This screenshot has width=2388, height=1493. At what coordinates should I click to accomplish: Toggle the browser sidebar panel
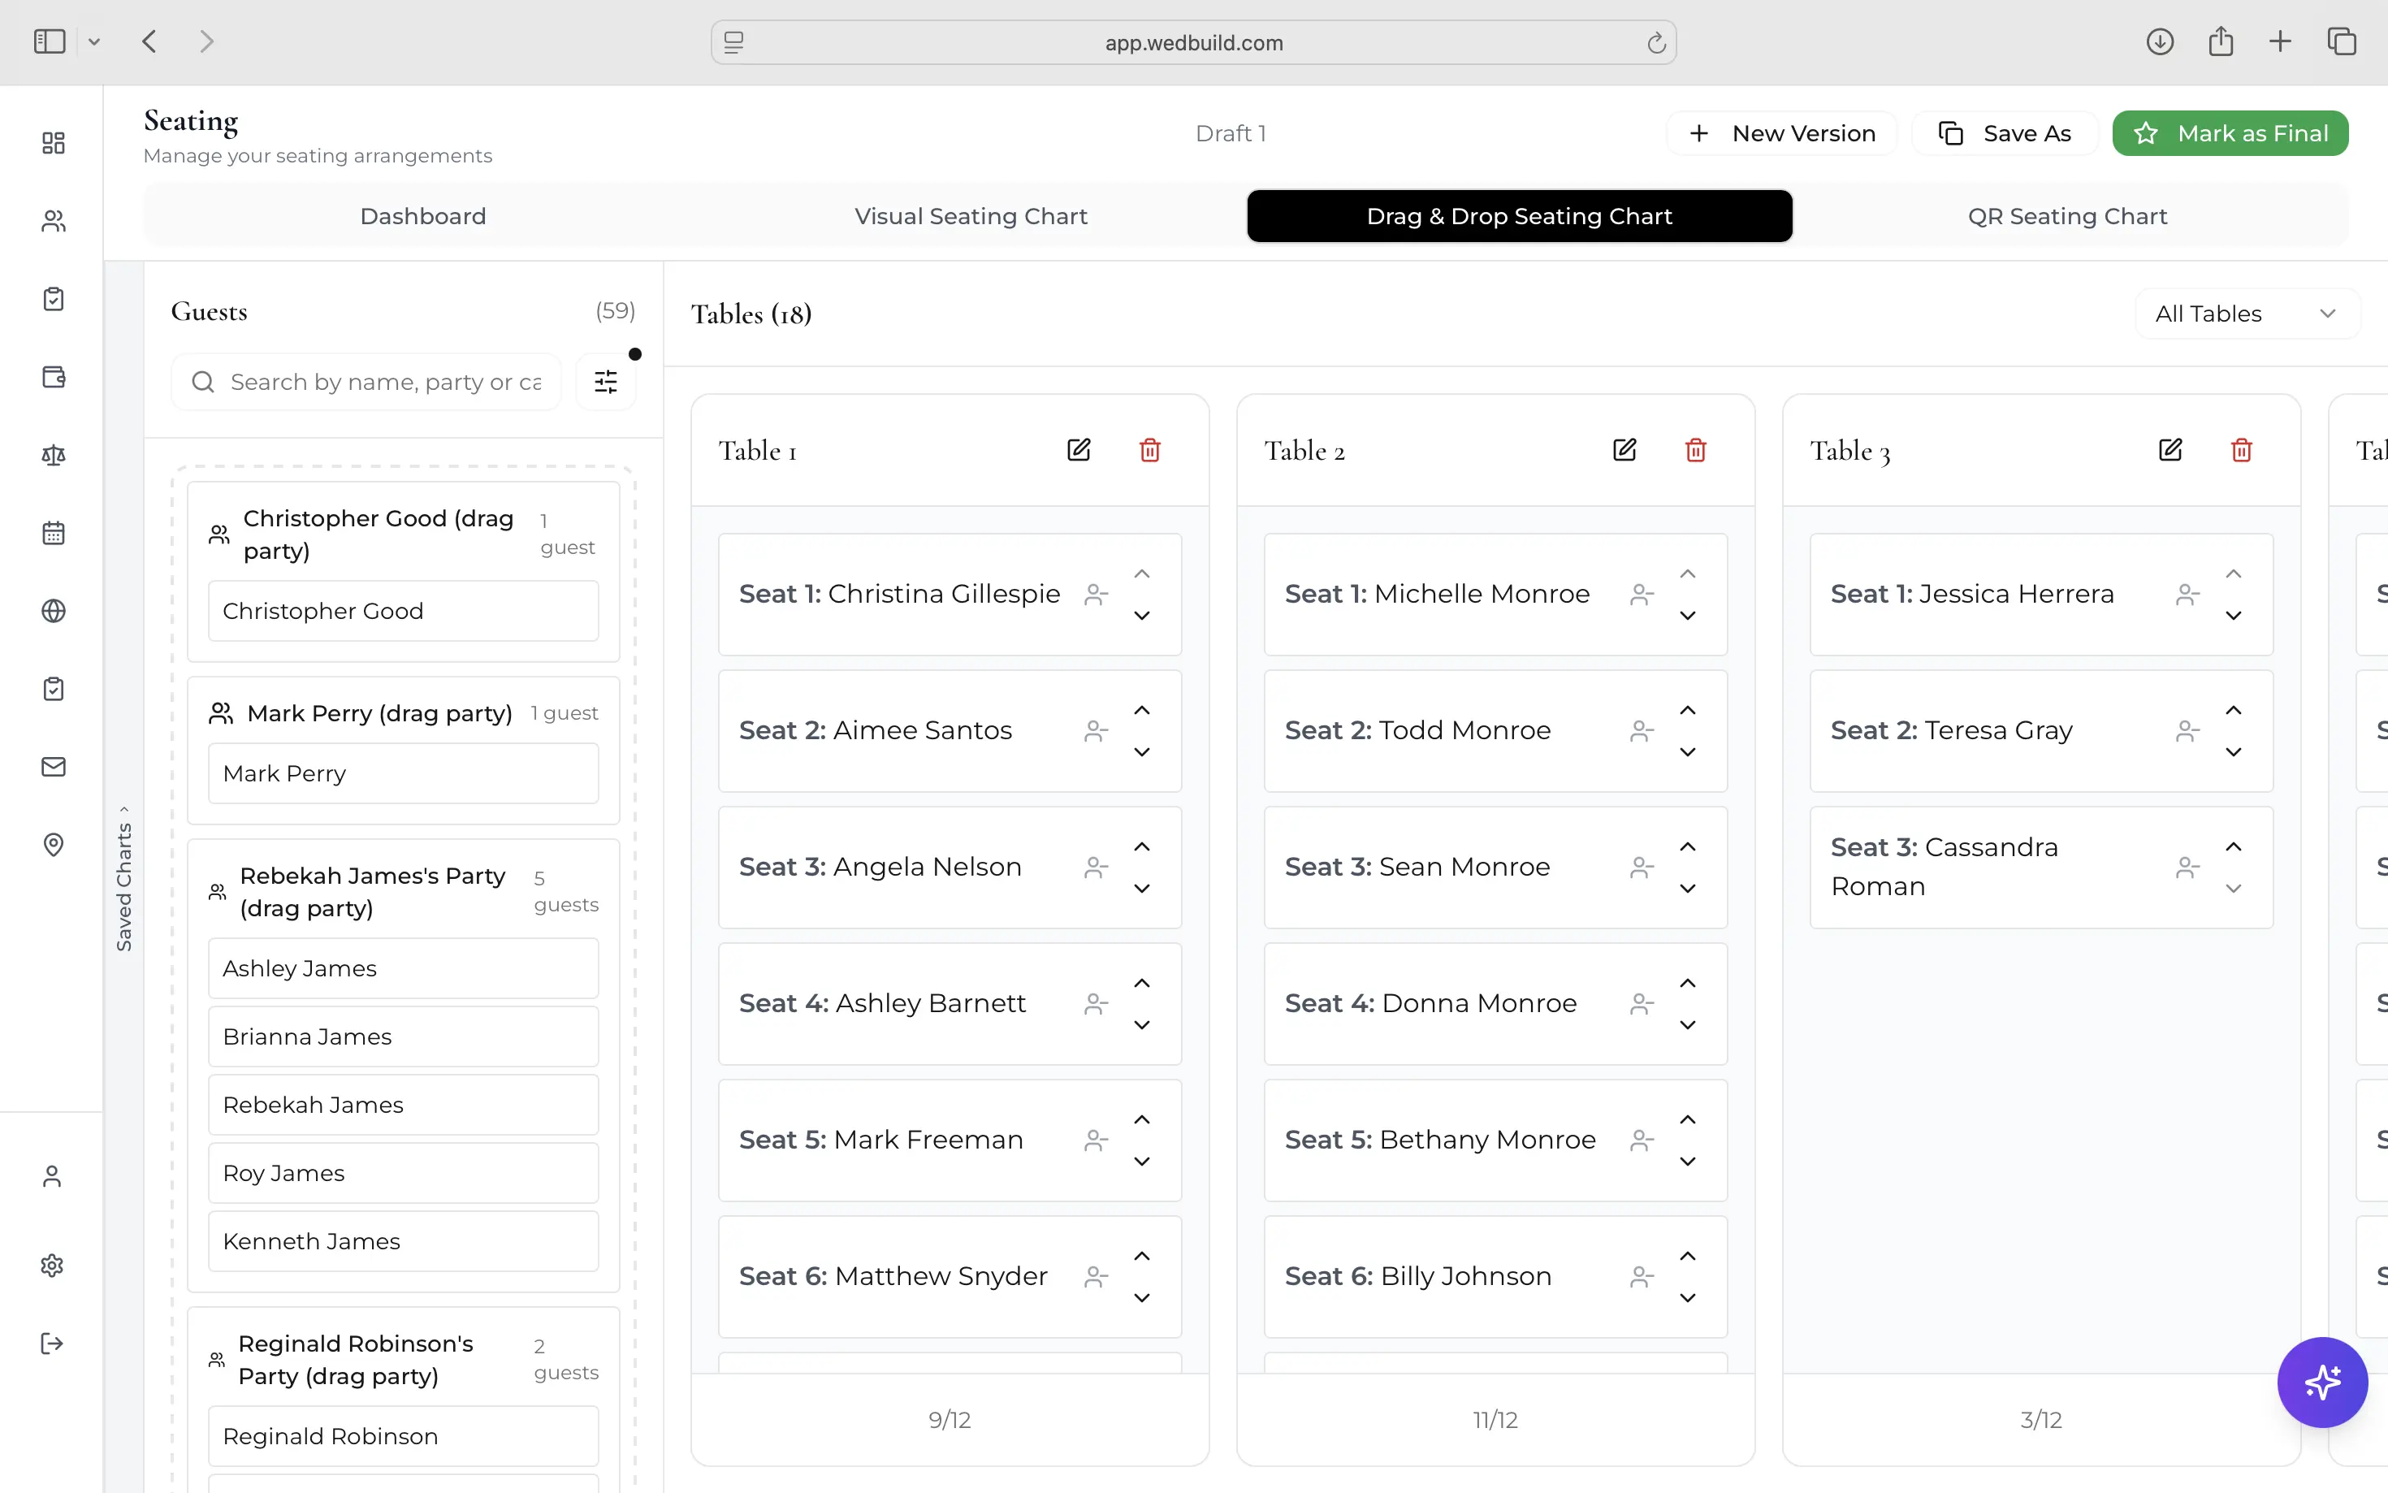[50, 41]
